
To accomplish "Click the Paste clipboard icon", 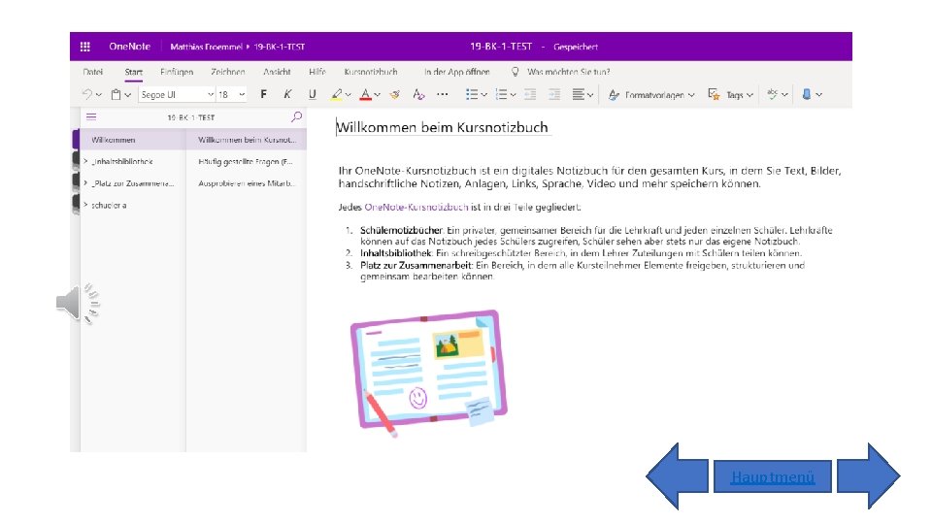I will point(116,94).
